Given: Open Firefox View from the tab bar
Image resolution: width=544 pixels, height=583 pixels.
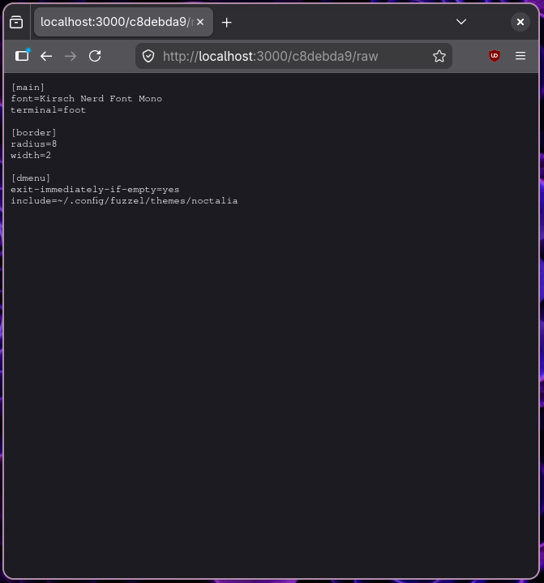Looking at the screenshot, I should tap(16, 23).
